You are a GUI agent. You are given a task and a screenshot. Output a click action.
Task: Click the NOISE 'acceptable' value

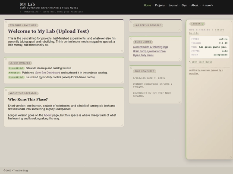(x=220, y=55)
